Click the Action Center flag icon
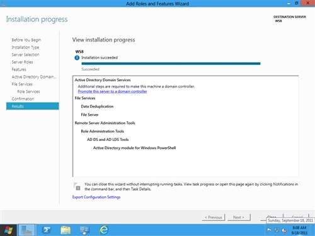 (269, 230)
